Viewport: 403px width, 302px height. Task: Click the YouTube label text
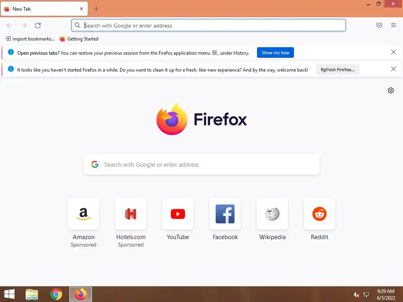178,237
